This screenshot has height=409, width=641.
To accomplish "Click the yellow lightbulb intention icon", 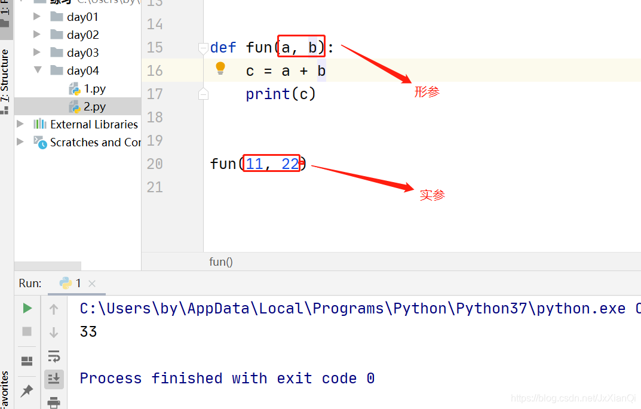I will pyautogui.click(x=220, y=68).
